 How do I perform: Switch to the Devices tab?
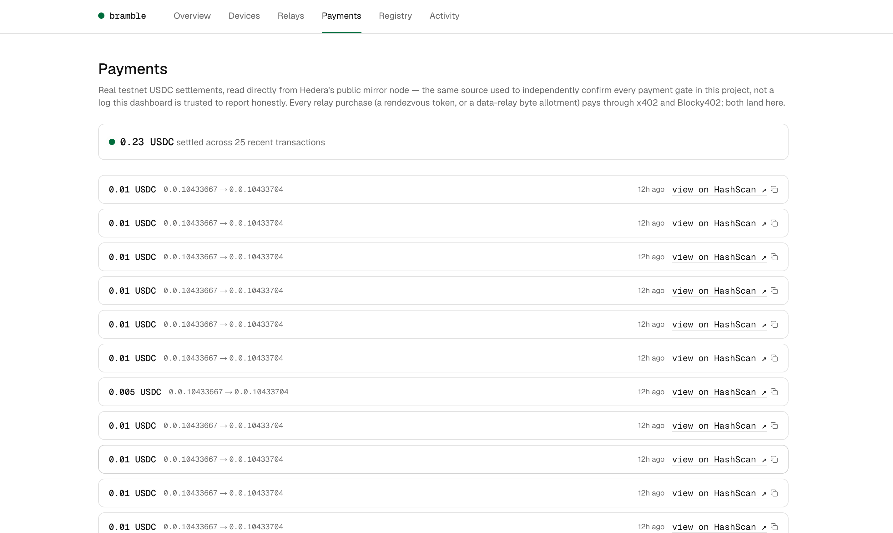click(x=244, y=16)
